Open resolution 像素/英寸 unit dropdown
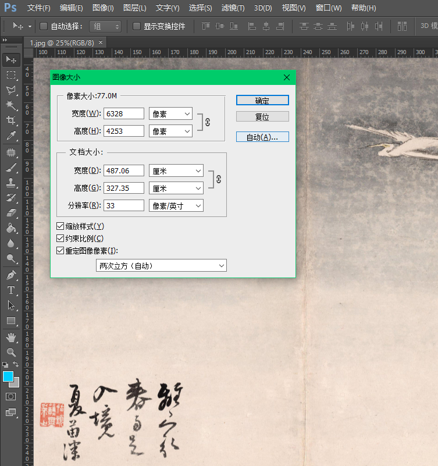This screenshot has height=466, width=438. tap(176, 206)
